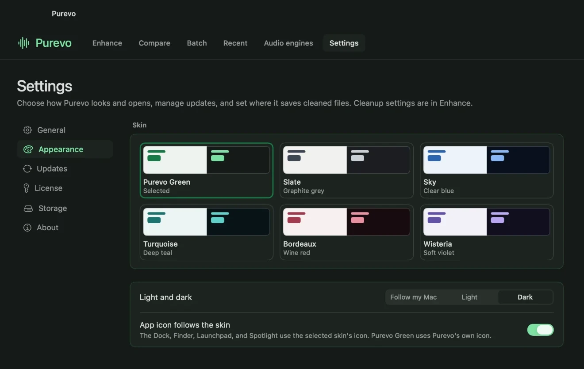Click the Purevo waveform logo icon

tap(23, 43)
